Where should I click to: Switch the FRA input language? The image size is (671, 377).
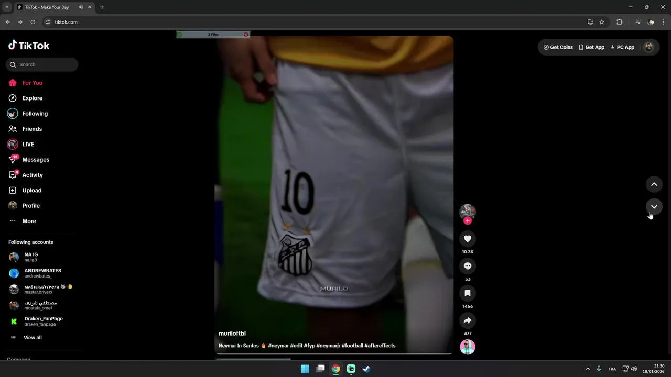[612, 369]
